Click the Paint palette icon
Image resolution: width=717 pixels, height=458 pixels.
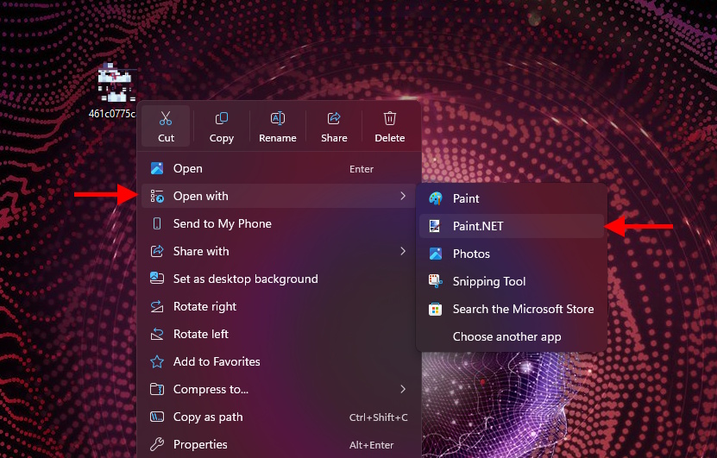click(436, 198)
